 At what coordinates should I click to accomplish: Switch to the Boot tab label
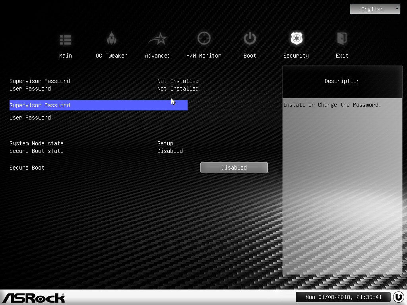[x=250, y=56]
